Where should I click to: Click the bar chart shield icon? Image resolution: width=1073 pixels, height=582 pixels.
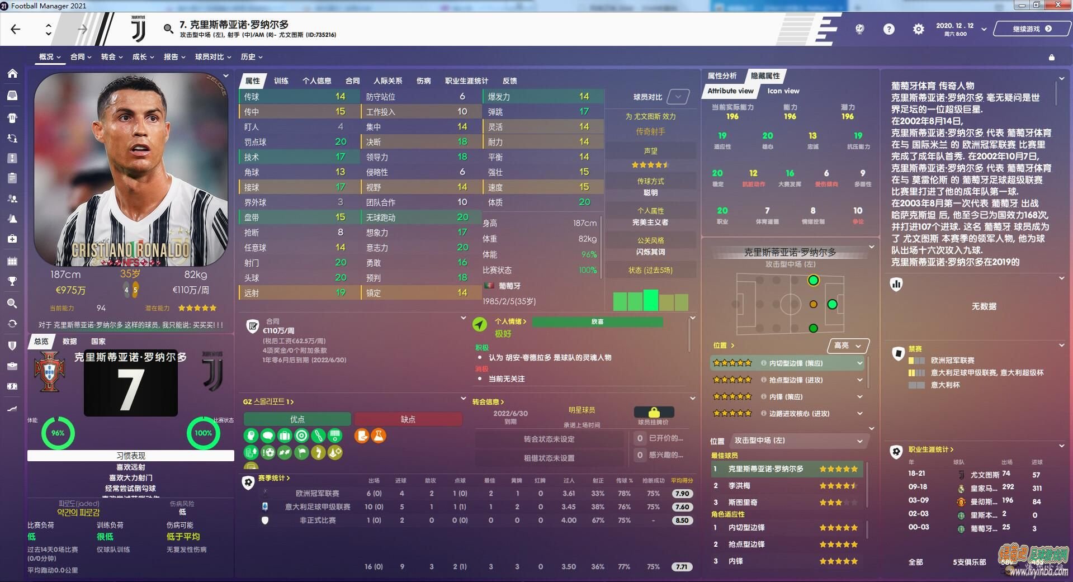[896, 284]
